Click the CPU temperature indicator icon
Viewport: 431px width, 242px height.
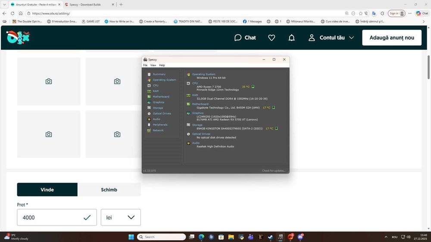pyautogui.click(x=253, y=87)
